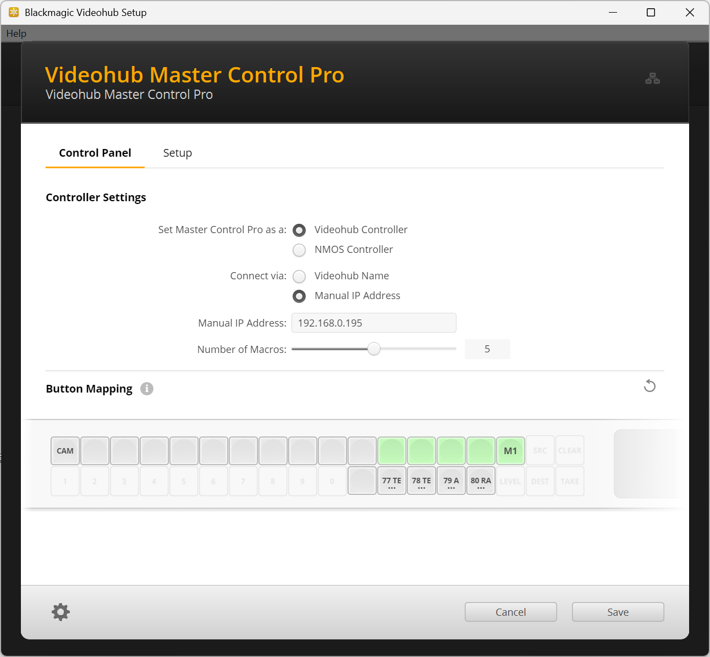This screenshot has width=710, height=657.
Task: Click the Save button
Action: click(x=618, y=612)
